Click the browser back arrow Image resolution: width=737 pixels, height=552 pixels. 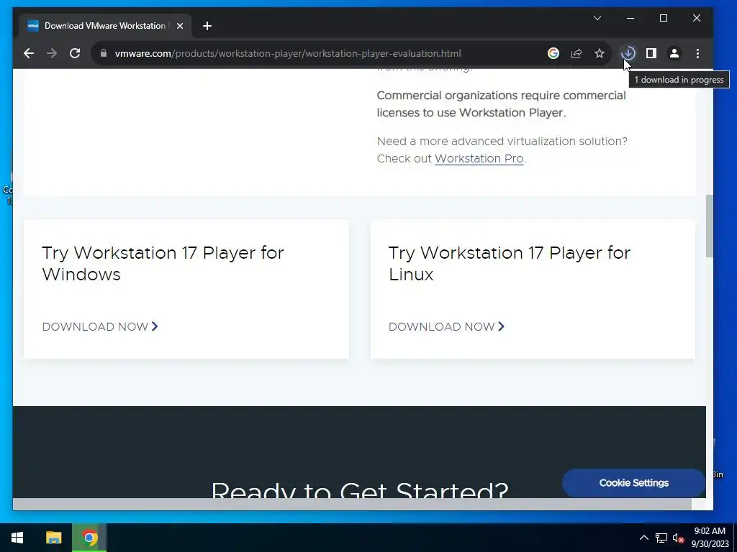coord(29,53)
